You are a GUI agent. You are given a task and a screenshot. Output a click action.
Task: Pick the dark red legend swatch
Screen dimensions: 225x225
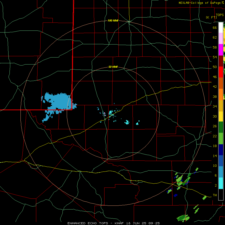tap(221, 61)
